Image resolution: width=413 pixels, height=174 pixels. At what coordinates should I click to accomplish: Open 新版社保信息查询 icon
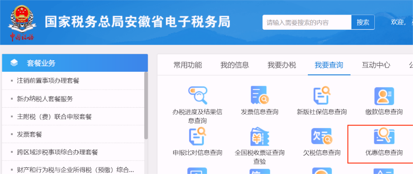tap(322, 95)
